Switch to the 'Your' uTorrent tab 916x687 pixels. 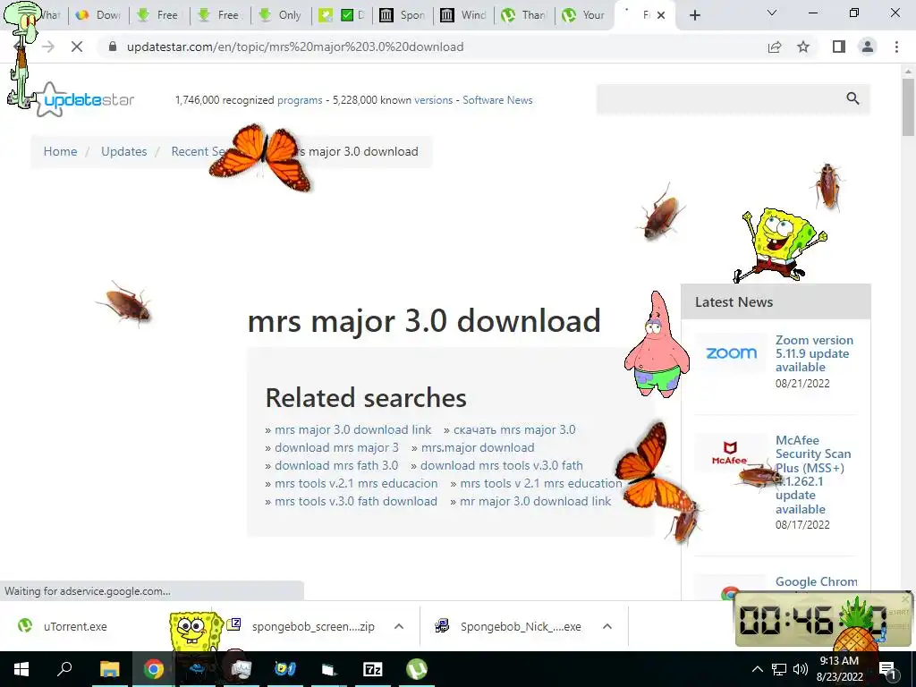pos(585,15)
